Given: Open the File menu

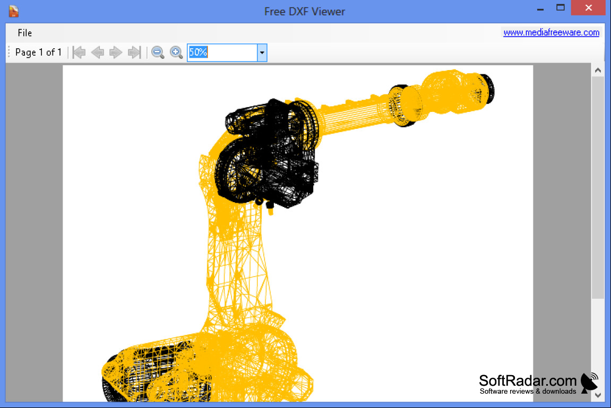Looking at the screenshot, I should tap(24, 33).
